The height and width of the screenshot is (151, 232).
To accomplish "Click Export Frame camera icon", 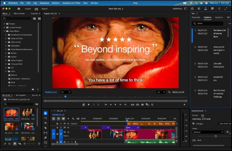I will 142,105.
